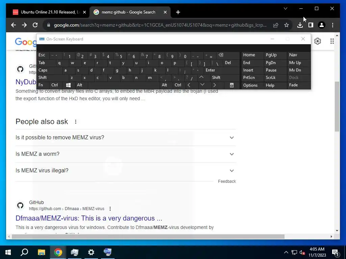The height and width of the screenshot is (259, 346).
Task: Tap the Enter key on On-Screen Keyboard
Action: click(222, 70)
